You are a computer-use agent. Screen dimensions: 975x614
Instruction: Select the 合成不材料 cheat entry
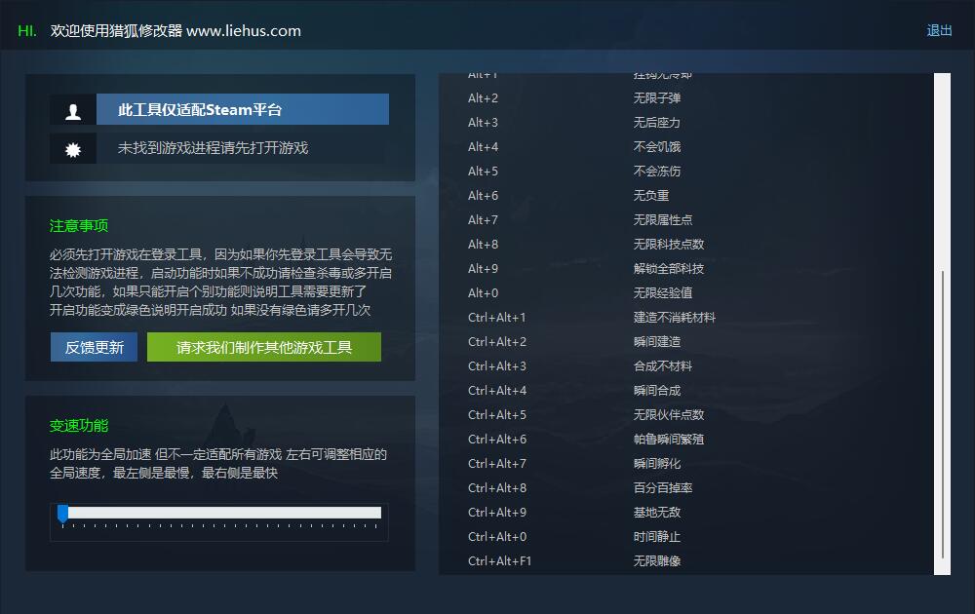pos(663,366)
